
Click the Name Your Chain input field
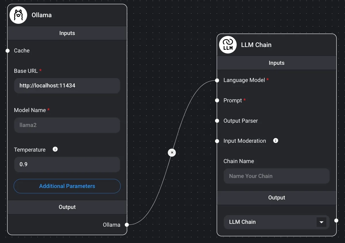point(276,176)
